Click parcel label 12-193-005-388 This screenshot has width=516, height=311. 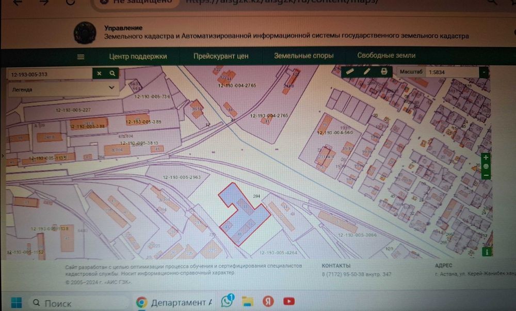coord(87,127)
